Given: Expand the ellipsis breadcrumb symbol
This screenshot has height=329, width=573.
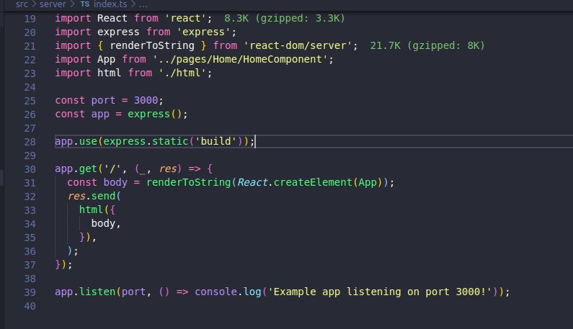Looking at the screenshot, I should point(143,4).
